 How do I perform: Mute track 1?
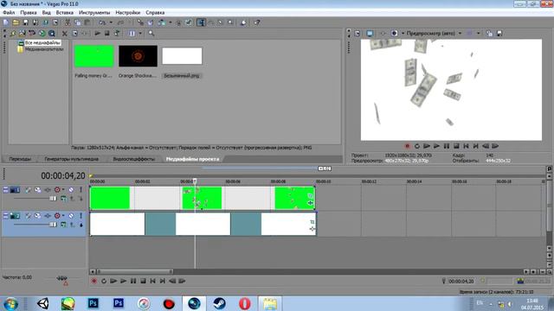click(x=71, y=190)
